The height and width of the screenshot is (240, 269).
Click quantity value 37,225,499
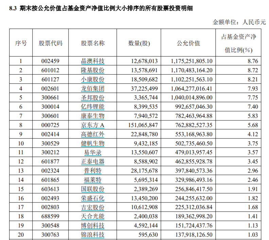click(x=144, y=89)
